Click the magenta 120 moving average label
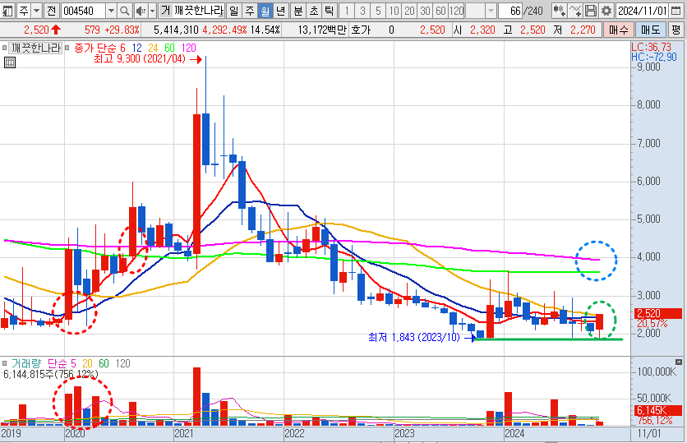 point(189,48)
